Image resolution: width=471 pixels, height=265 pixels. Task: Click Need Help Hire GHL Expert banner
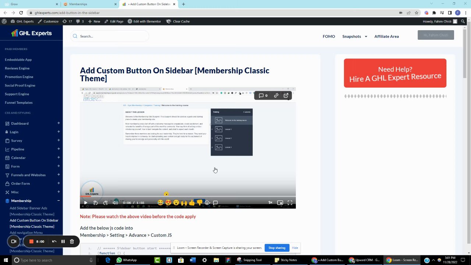[x=395, y=73]
